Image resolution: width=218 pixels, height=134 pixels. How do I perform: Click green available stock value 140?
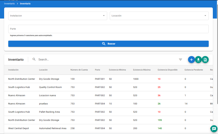(x=160, y=128)
